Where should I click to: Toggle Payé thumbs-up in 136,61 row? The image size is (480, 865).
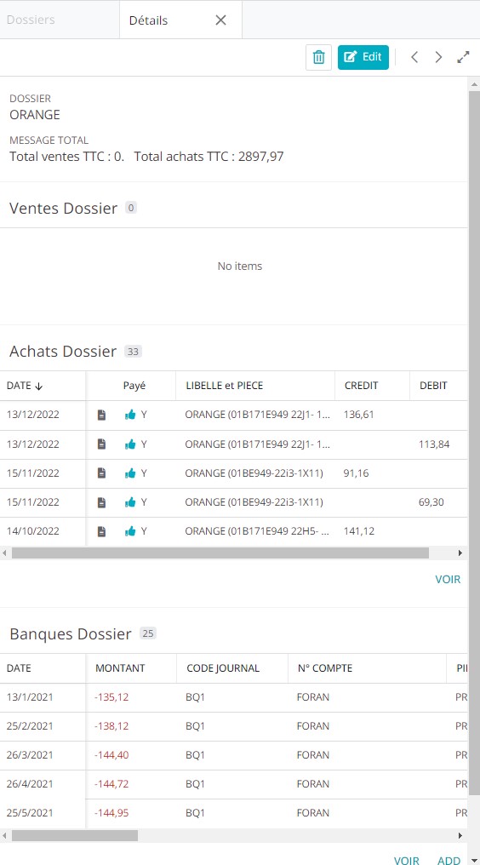[130, 415]
